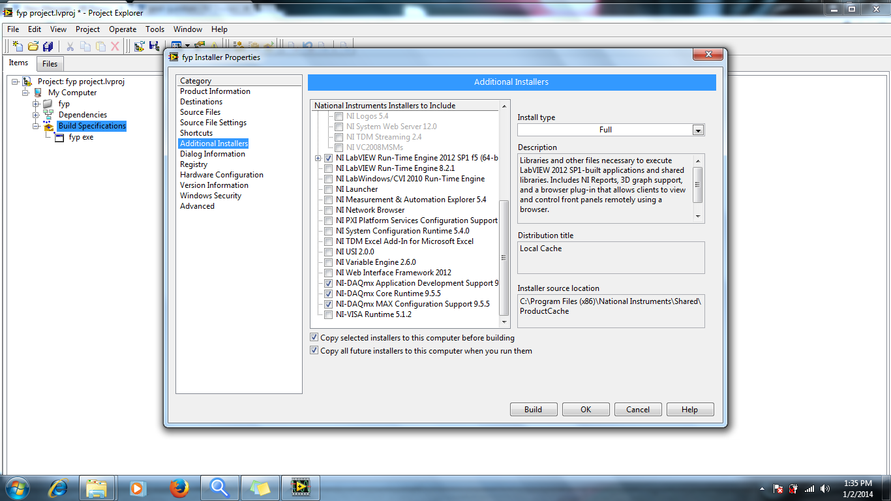Click the Build Specifications box icon
891x501 pixels.
click(48, 126)
